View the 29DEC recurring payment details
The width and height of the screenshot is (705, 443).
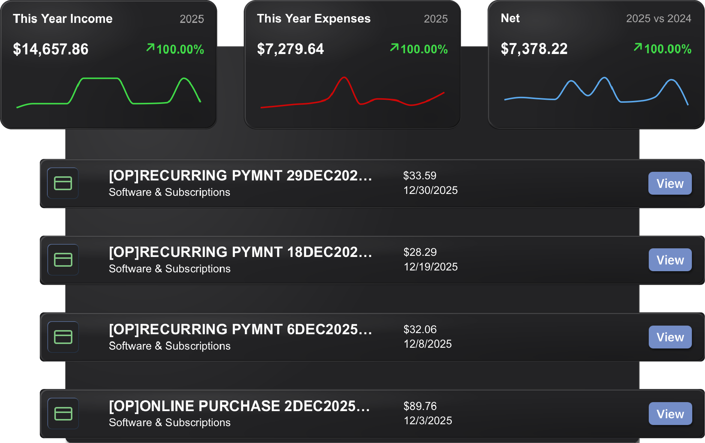pos(670,183)
